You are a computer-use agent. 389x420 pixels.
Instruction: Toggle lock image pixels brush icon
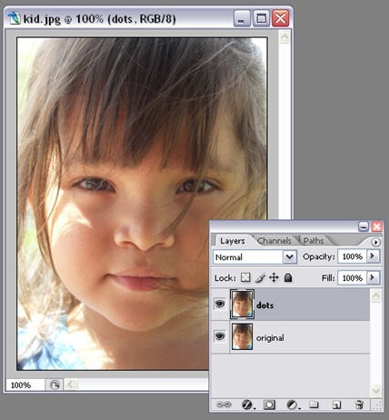260,277
